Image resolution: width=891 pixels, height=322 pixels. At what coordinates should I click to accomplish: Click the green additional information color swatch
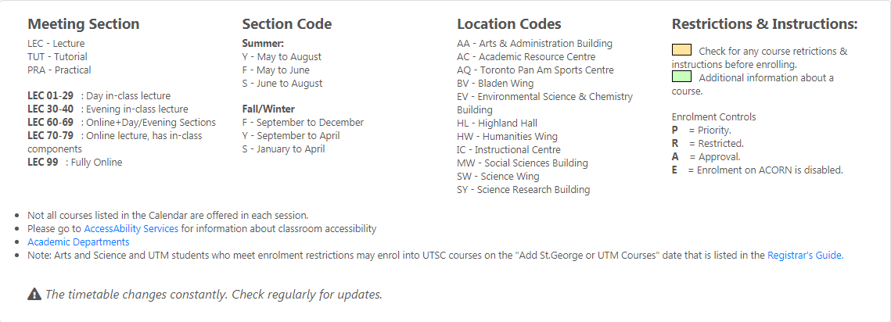point(681,77)
